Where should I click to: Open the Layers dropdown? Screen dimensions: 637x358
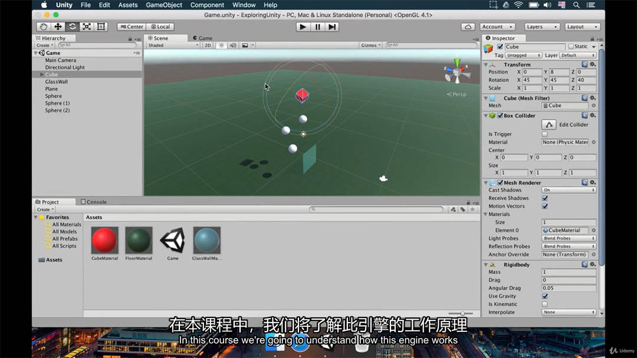(542, 26)
